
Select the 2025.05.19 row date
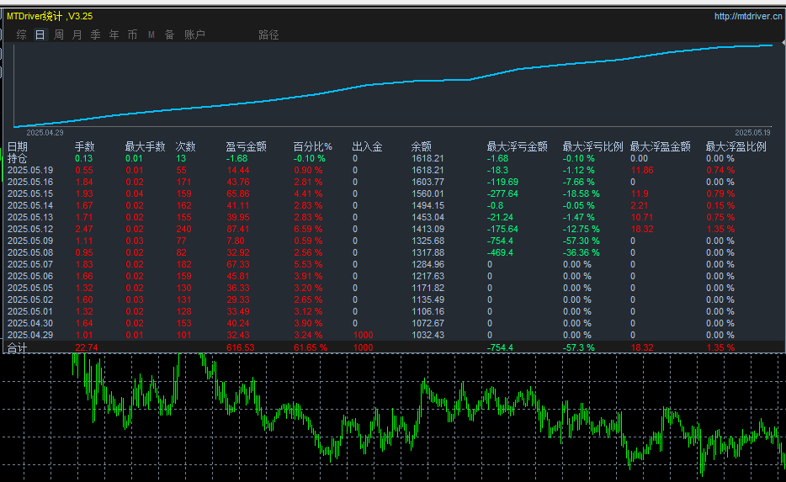pyautogui.click(x=30, y=170)
